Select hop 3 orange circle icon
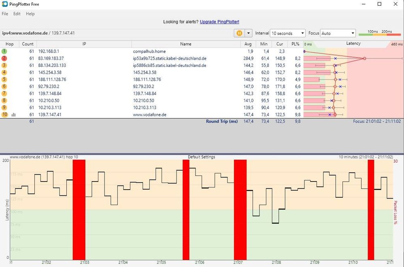 click(4, 65)
